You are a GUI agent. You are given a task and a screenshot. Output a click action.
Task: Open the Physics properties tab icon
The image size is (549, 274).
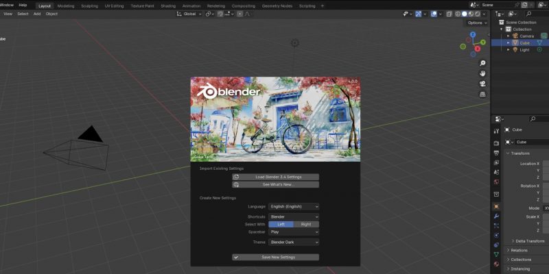click(496, 235)
